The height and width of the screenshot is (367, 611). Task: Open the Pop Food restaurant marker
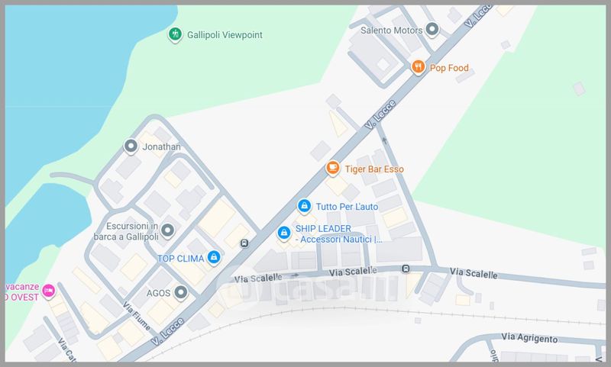pos(418,67)
